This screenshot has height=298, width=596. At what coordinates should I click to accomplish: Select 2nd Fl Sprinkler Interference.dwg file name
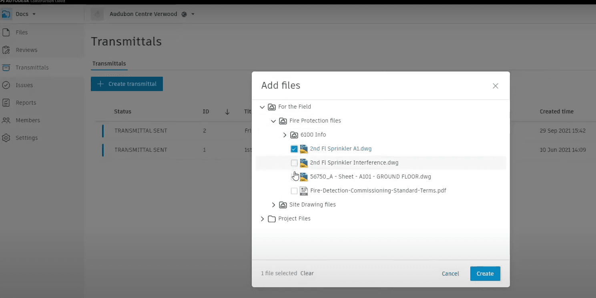(354, 163)
